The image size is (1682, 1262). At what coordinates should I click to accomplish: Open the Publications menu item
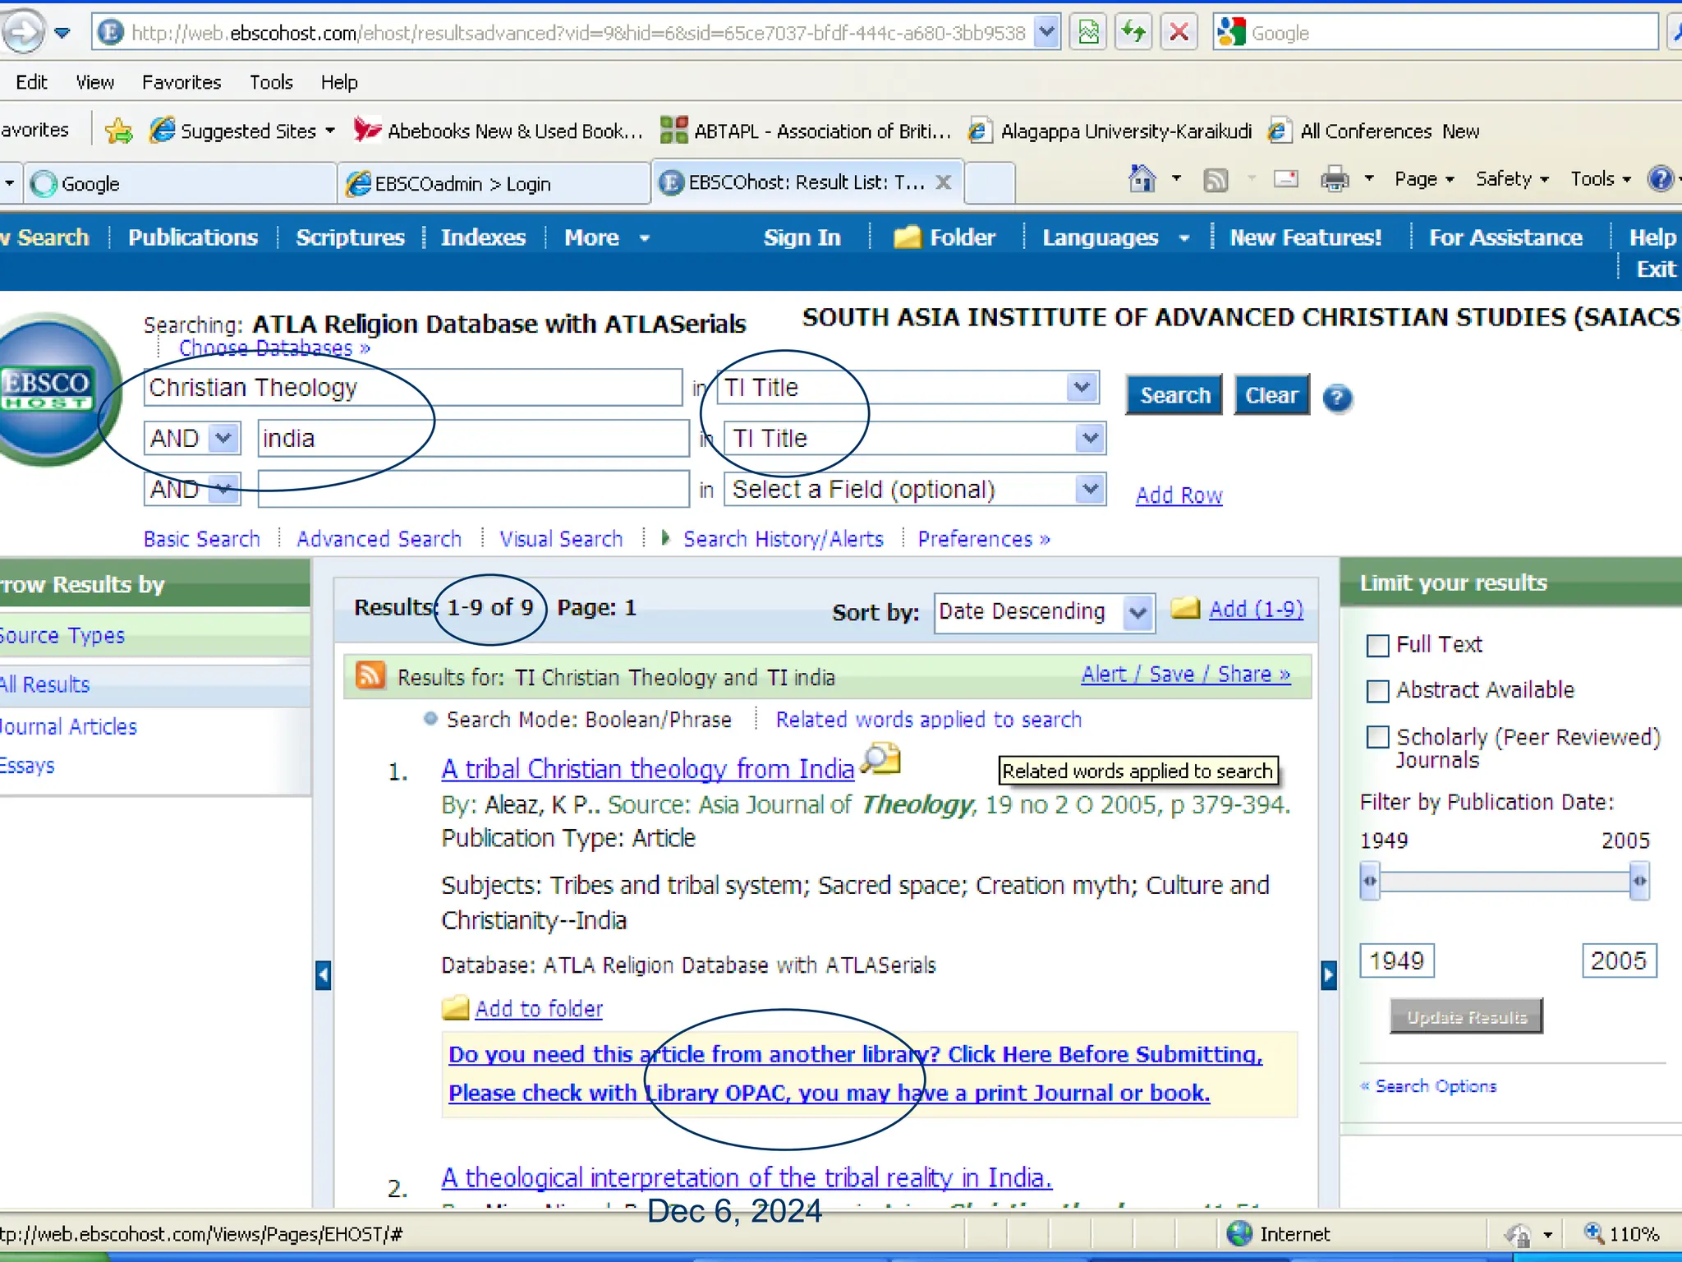click(193, 237)
